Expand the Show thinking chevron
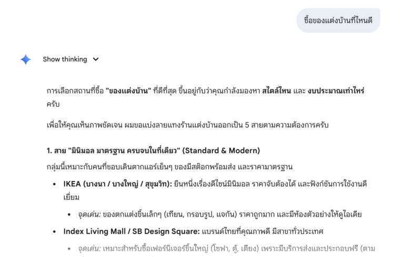Image resolution: width=404 pixels, height=257 pixels. point(96,59)
